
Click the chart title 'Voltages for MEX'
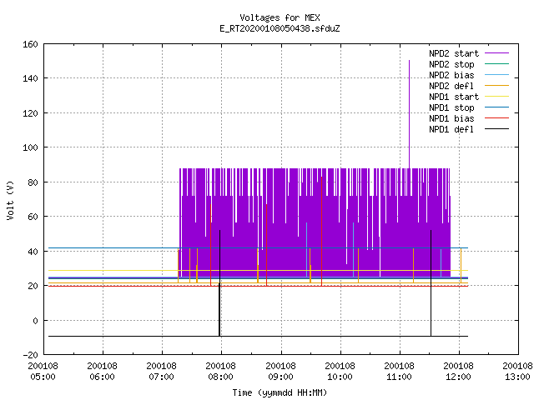click(280, 17)
